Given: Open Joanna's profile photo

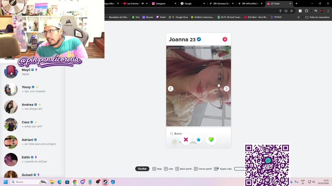Looking at the screenshot, I should [198, 86].
